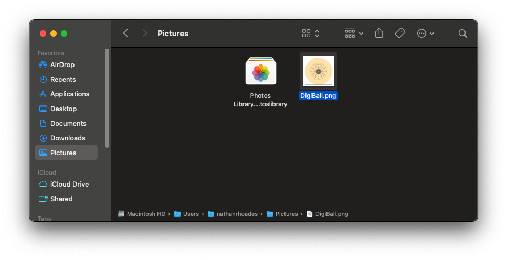Open the Photos Library file icon
The image size is (507, 260).
click(x=261, y=71)
